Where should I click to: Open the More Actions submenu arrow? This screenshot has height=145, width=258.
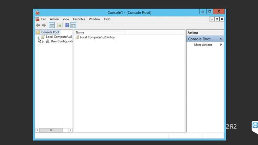pyautogui.click(x=221, y=45)
